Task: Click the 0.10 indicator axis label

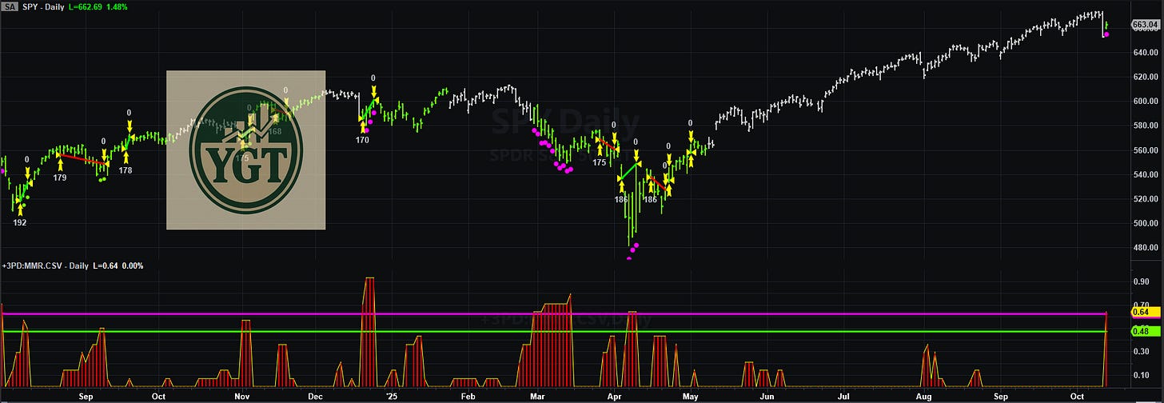Action: [x=1142, y=375]
